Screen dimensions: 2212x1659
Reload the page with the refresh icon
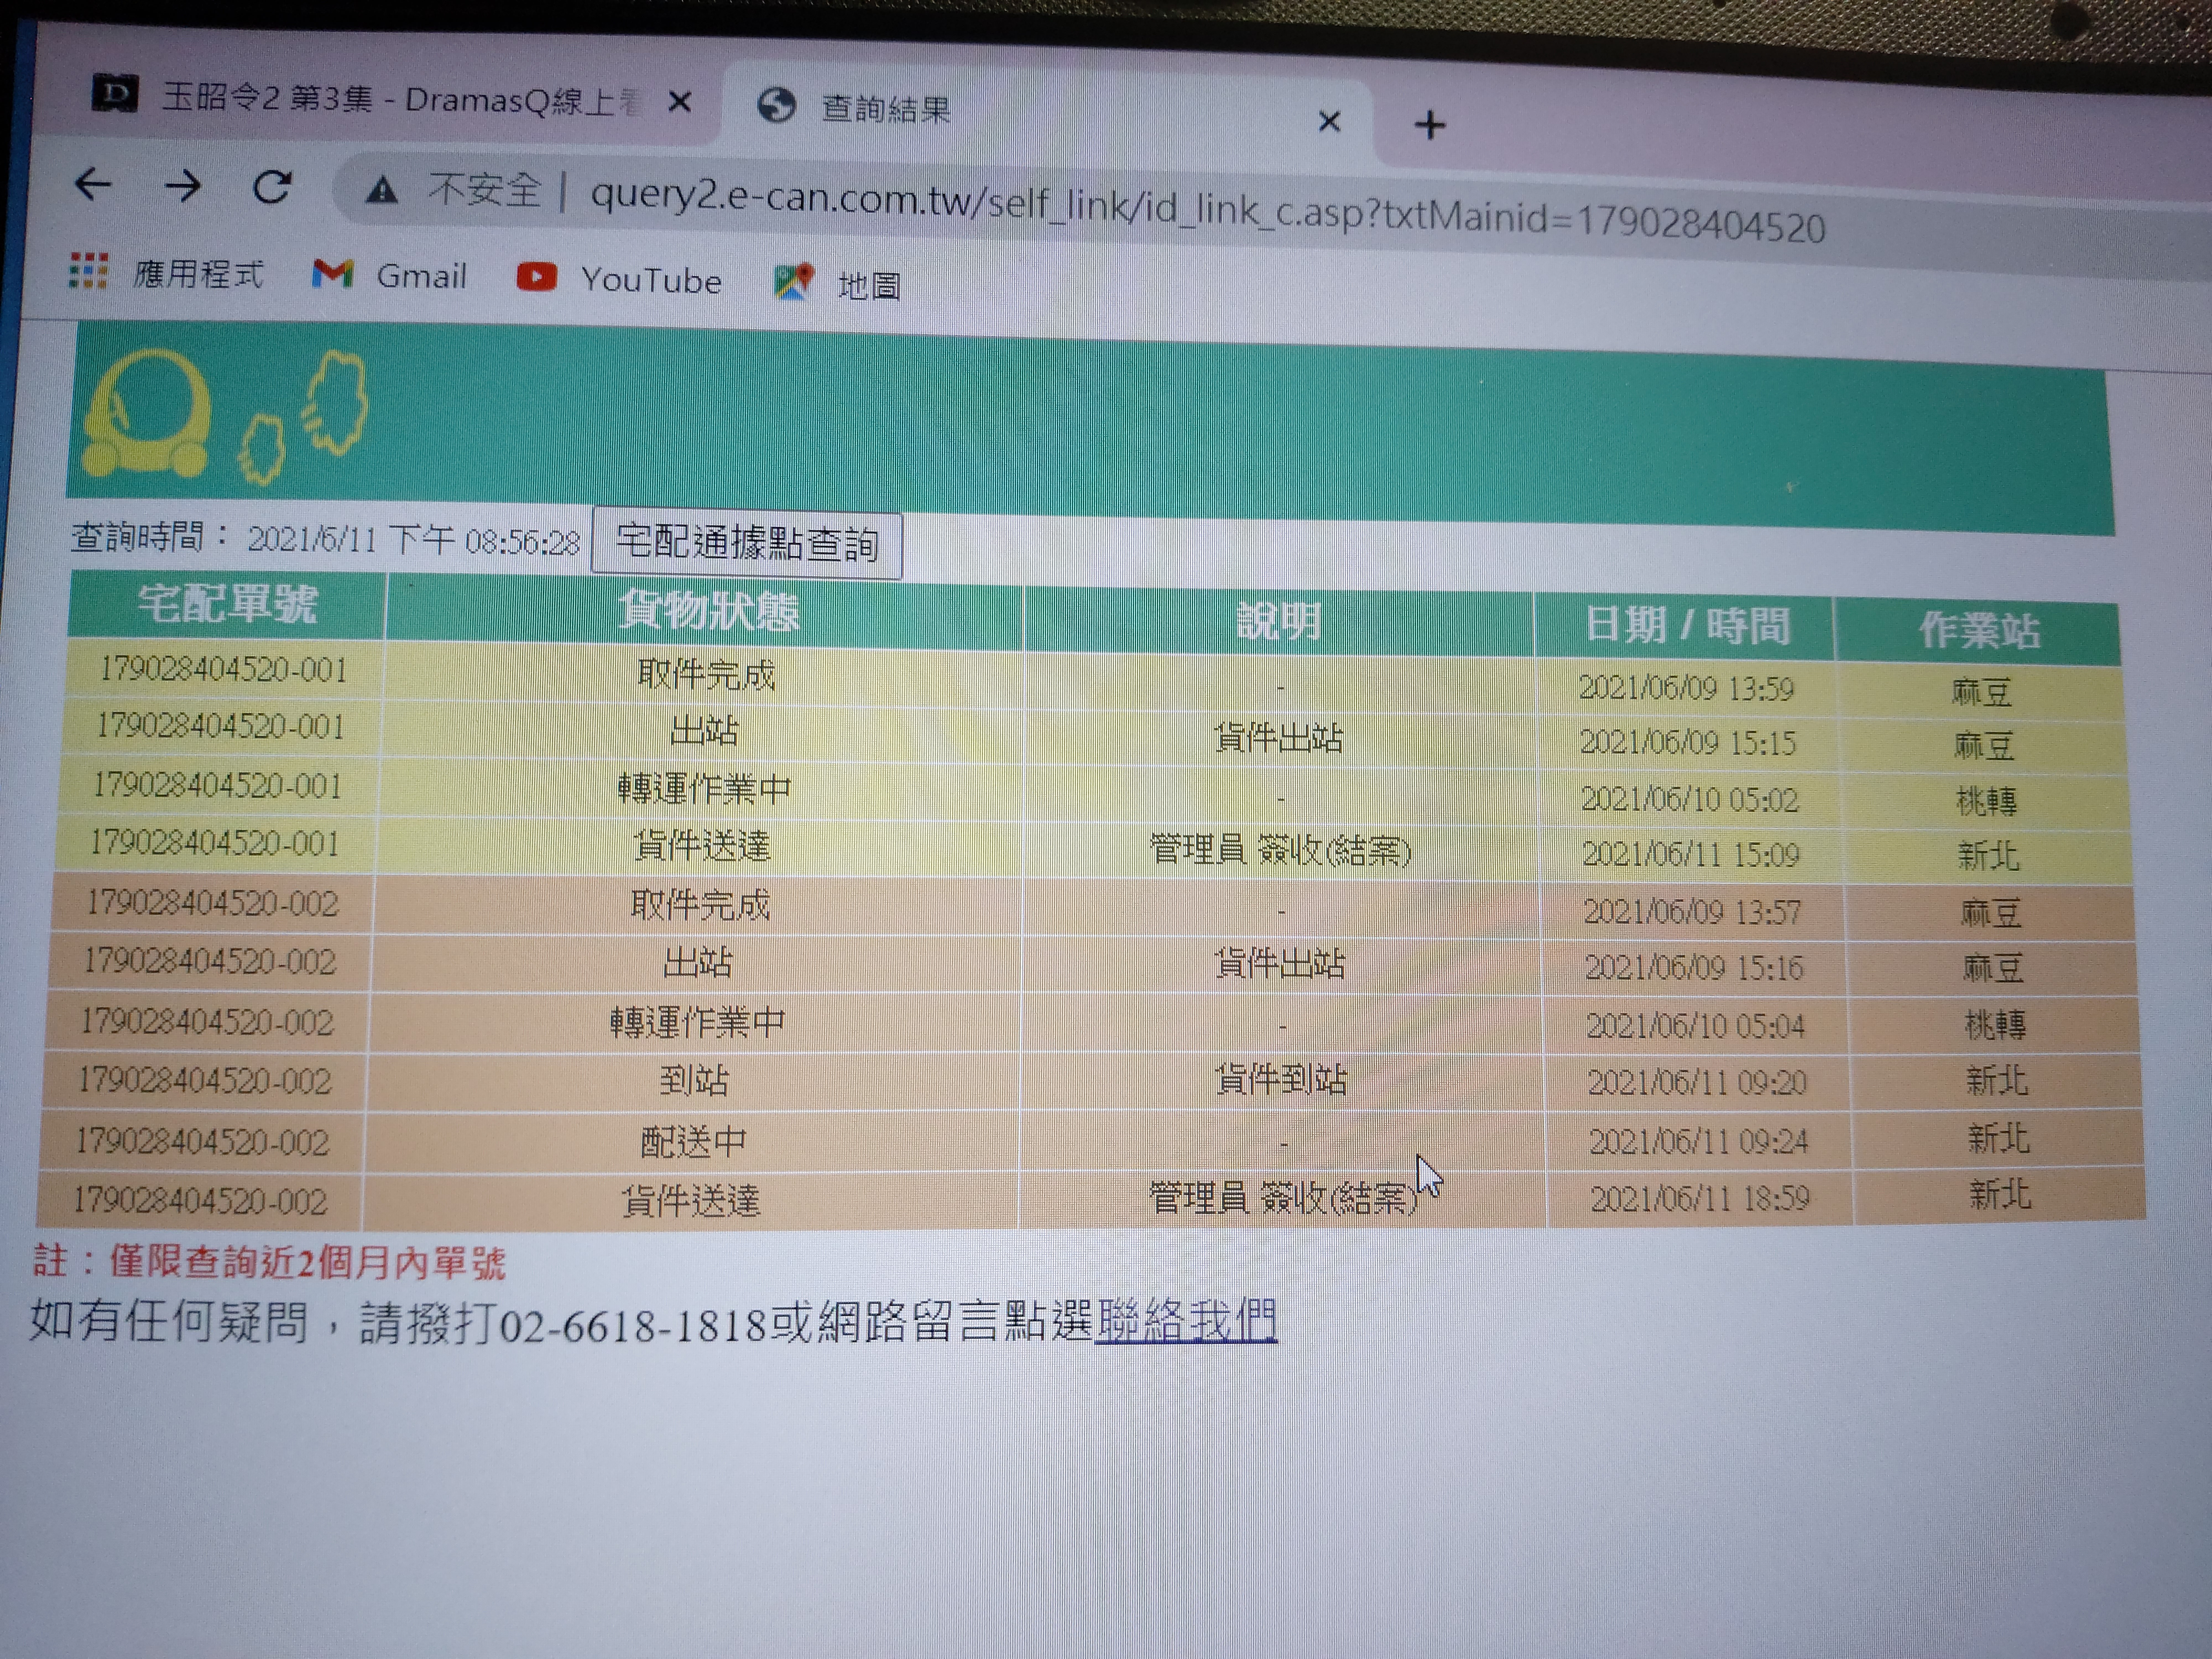pos(272,187)
